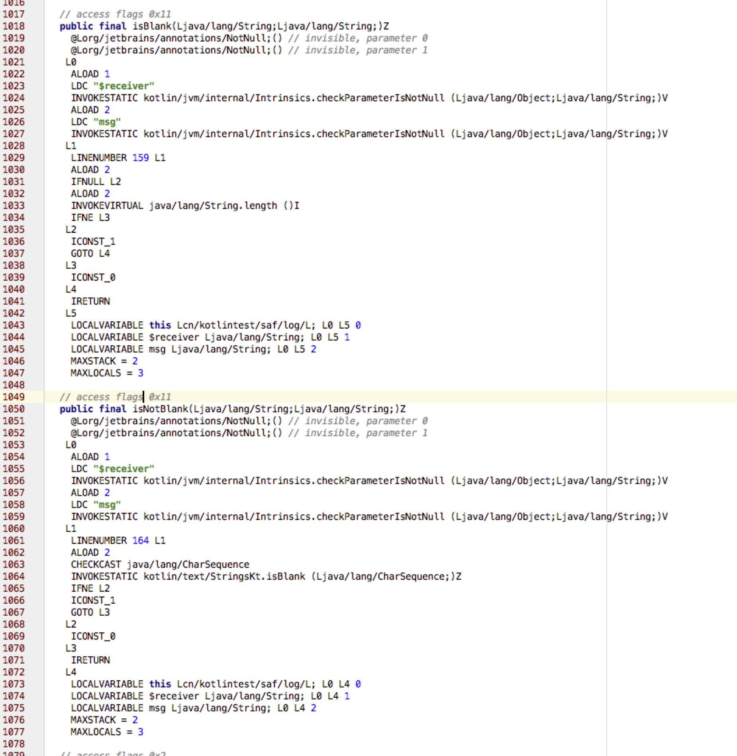Click LOCALVARIABLE msg on line 1045

tap(194, 349)
